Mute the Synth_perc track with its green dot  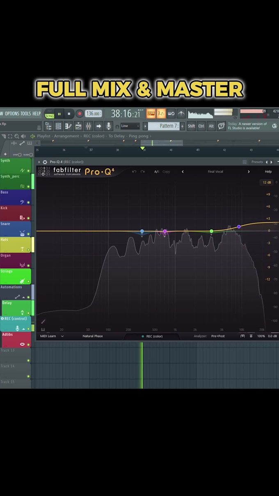[28, 186]
